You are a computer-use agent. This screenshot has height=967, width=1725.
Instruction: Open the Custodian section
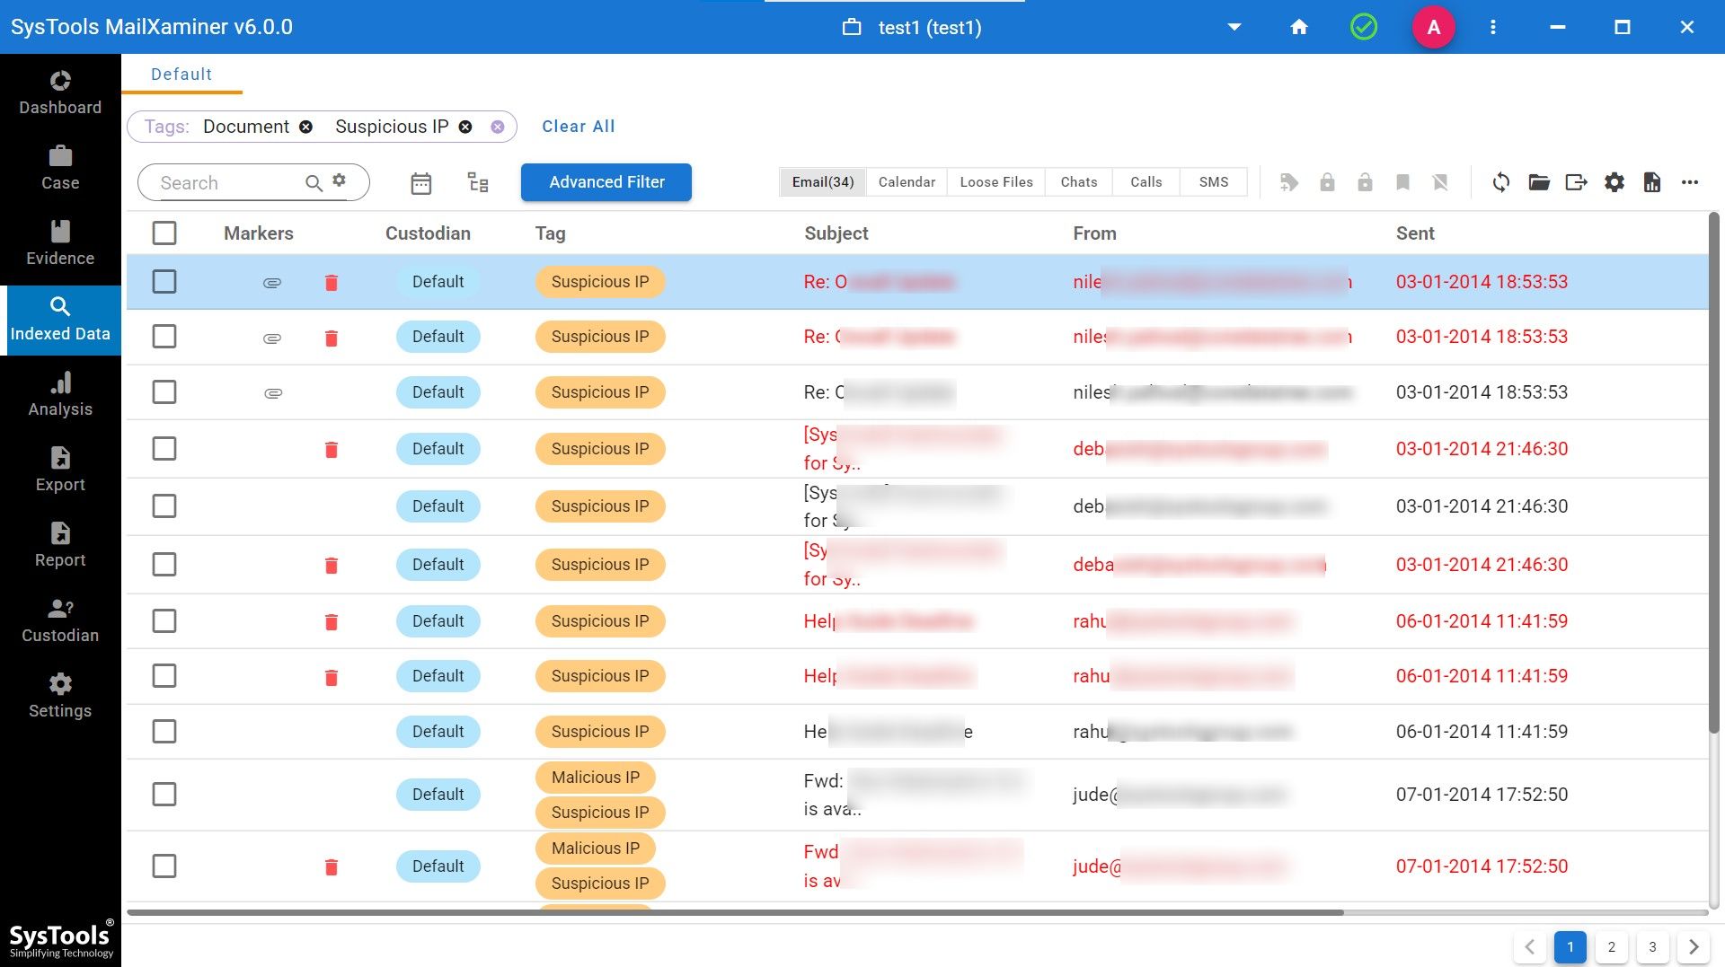tap(60, 621)
